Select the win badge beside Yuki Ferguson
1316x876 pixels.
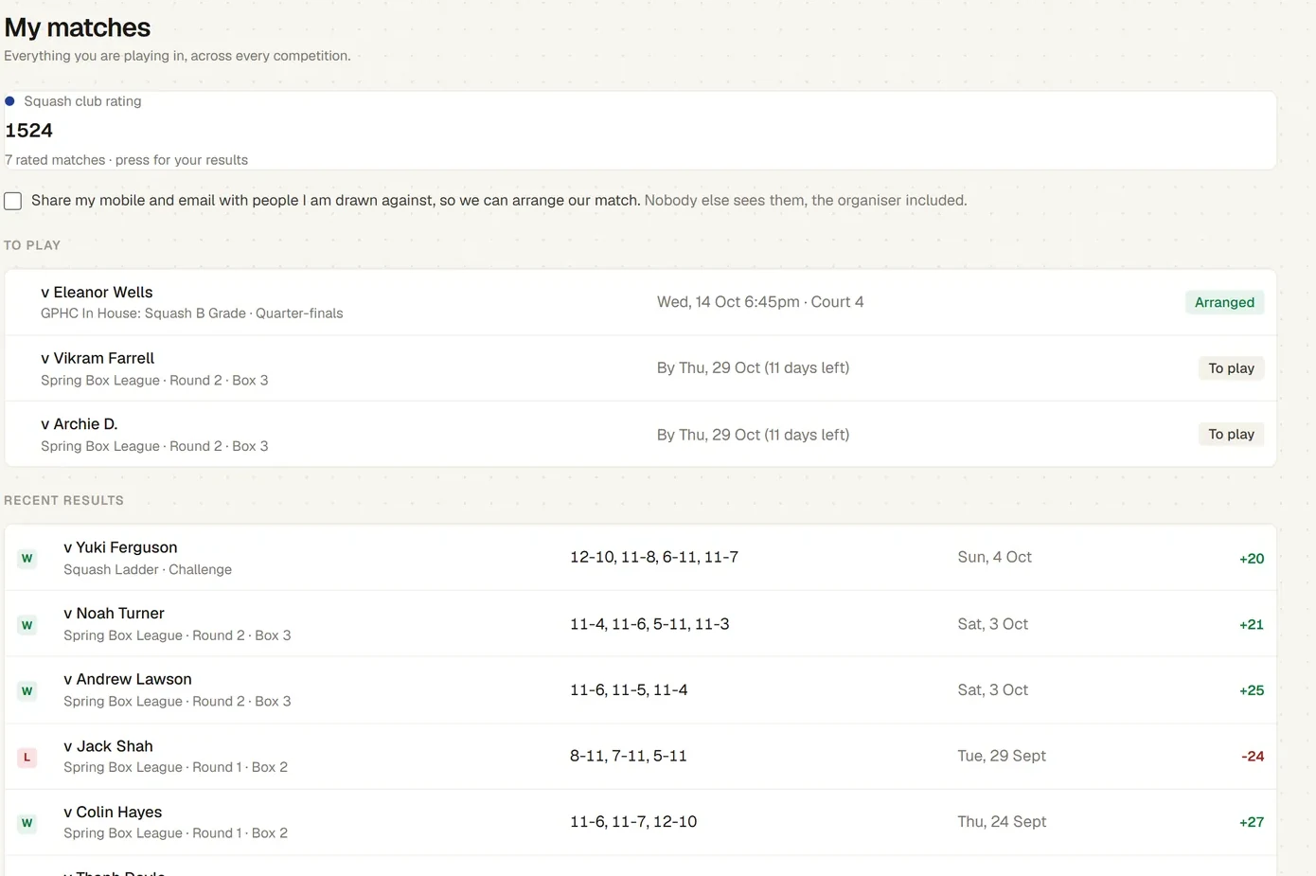click(x=27, y=559)
